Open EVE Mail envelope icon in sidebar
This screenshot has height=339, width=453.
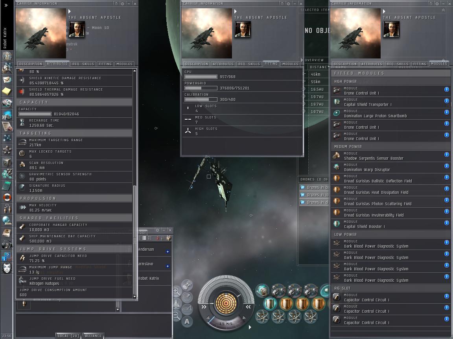pyautogui.click(x=7, y=80)
